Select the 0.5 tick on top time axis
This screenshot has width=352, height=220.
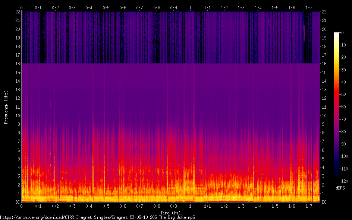pyautogui.click(x=106, y=7)
